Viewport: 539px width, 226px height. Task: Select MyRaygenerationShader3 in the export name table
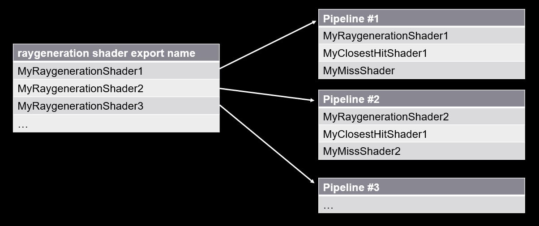[116, 106]
